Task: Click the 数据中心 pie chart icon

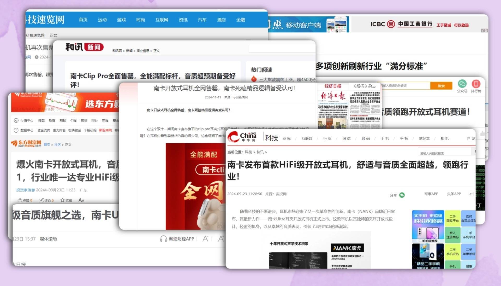Action: click(x=16, y=130)
